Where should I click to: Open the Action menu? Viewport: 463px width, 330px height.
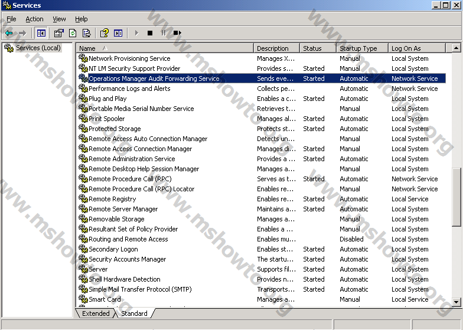pos(34,19)
